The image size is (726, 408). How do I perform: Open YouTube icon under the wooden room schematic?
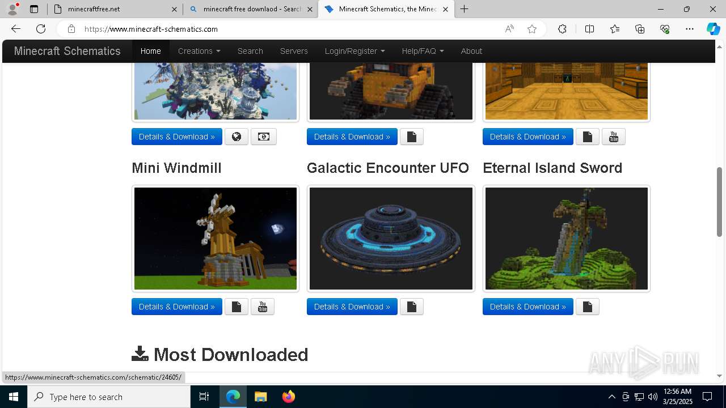614,137
